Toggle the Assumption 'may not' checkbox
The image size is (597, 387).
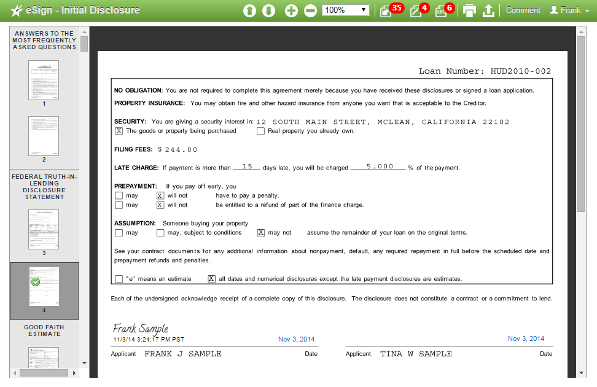click(x=261, y=233)
